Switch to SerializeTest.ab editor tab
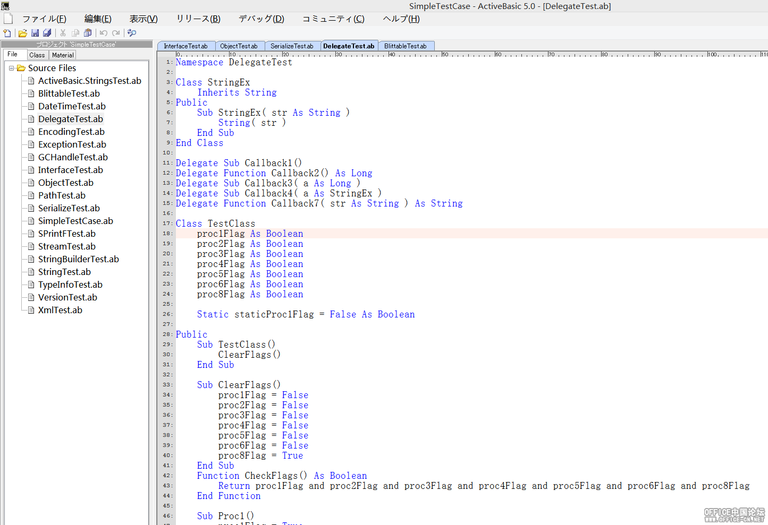 [292, 46]
